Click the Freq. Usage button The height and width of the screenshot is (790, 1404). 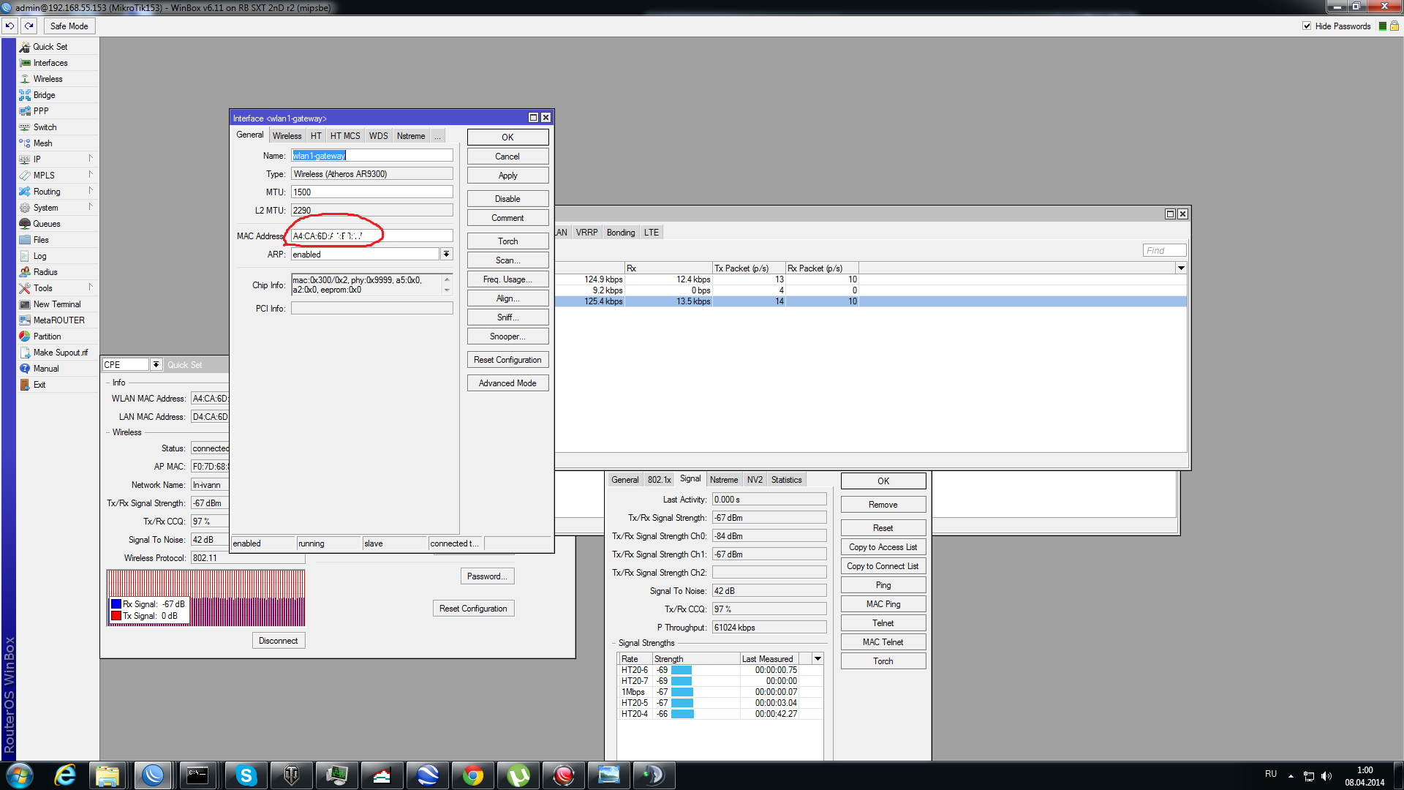coord(507,279)
